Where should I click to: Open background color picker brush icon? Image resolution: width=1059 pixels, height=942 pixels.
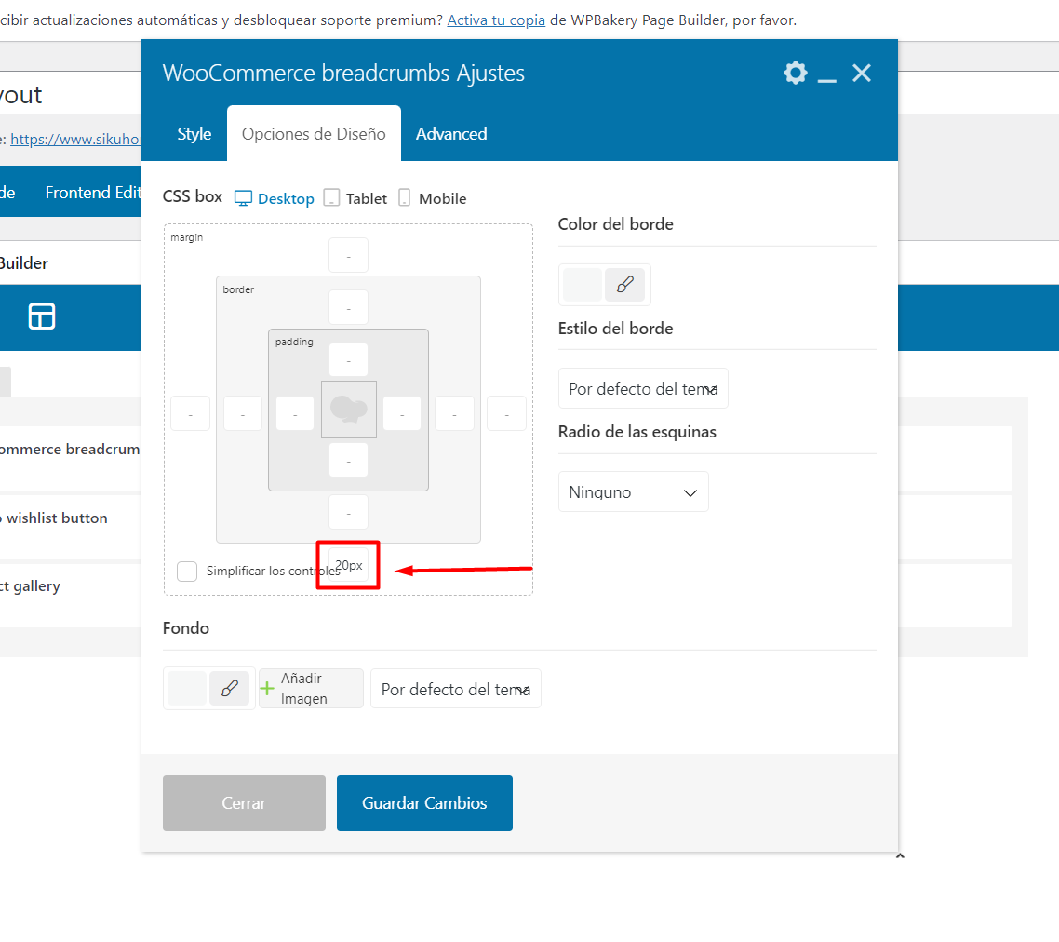pos(230,689)
